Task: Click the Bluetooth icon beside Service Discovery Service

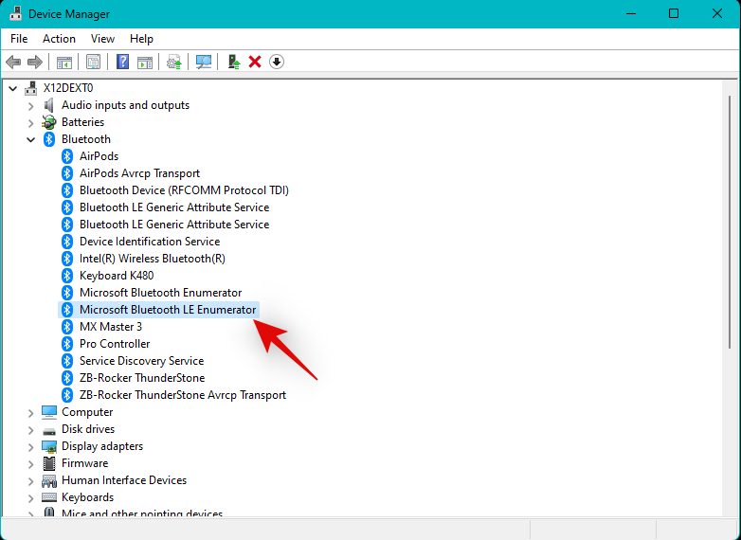Action: (x=67, y=360)
